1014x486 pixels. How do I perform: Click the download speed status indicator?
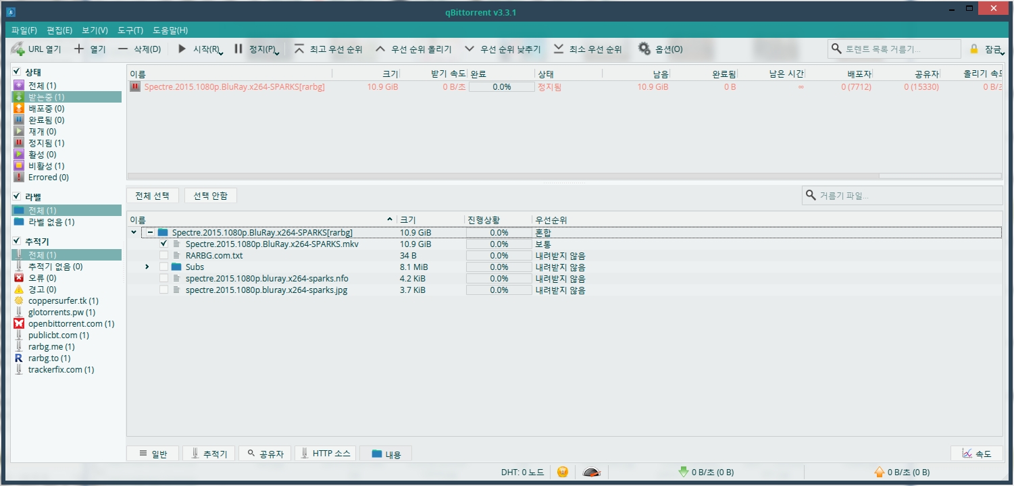[706, 472]
